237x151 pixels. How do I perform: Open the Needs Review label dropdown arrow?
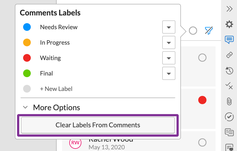point(169,27)
